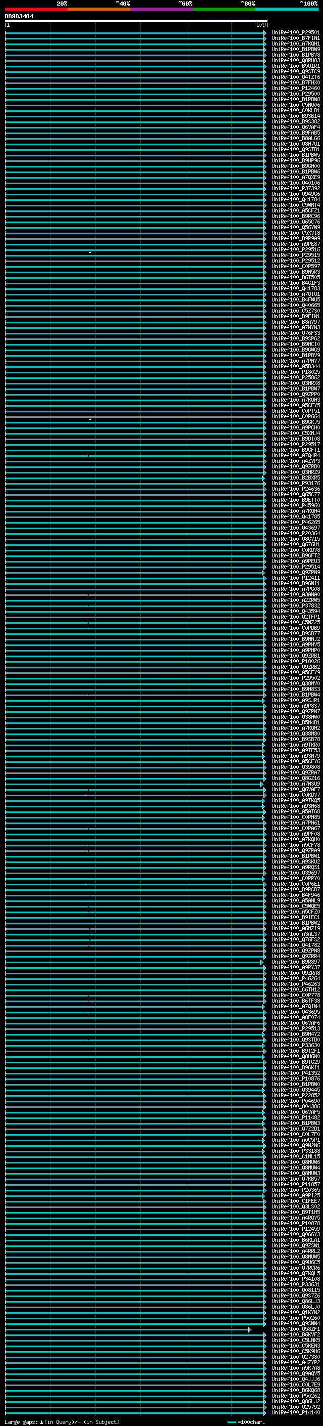Click the UniRef100_P14140 label
This screenshot has width=323, height=1426.
[x=295, y=1412]
